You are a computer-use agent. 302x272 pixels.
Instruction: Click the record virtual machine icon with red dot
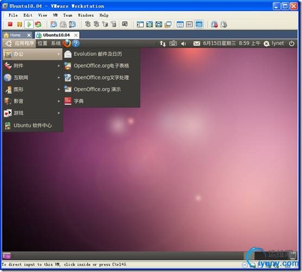[x=214, y=24]
